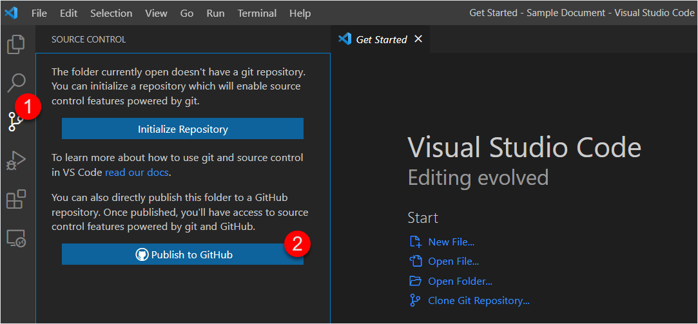Click the Open File... link
698x324 pixels.
click(454, 262)
